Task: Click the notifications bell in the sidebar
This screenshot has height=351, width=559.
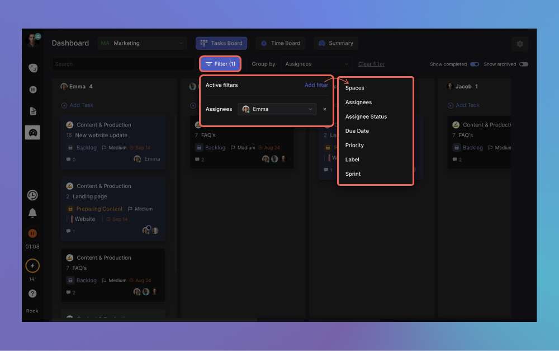Action: (x=32, y=213)
